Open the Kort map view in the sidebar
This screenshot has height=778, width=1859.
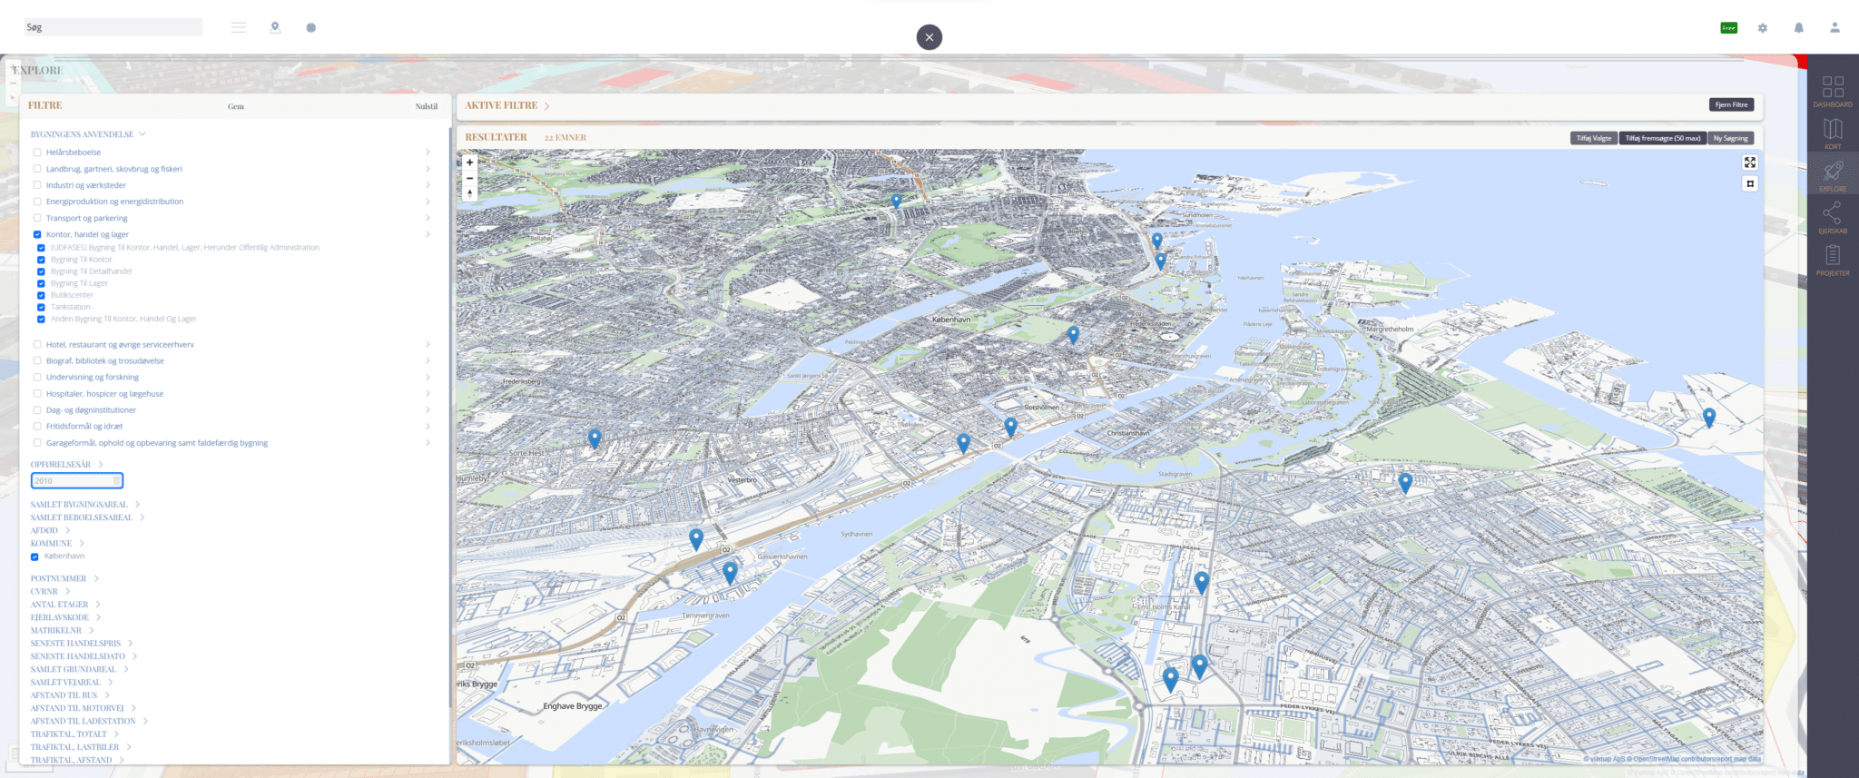point(1833,133)
